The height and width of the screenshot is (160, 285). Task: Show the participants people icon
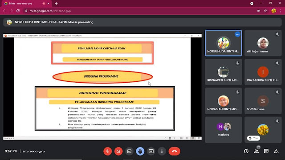(256, 151)
